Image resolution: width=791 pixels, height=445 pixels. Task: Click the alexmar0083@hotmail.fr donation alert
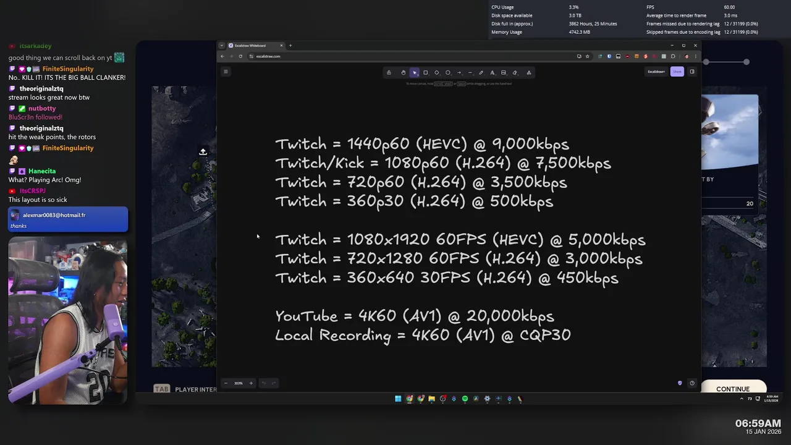pyautogui.click(x=68, y=219)
